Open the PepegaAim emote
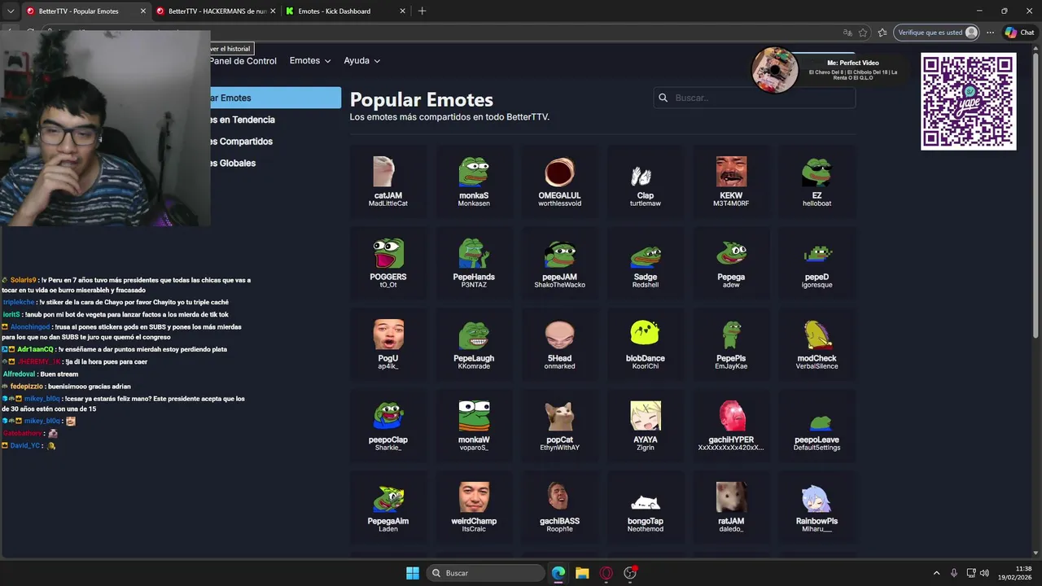Image resolution: width=1042 pixels, height=586 pixels. coord(388,506)
